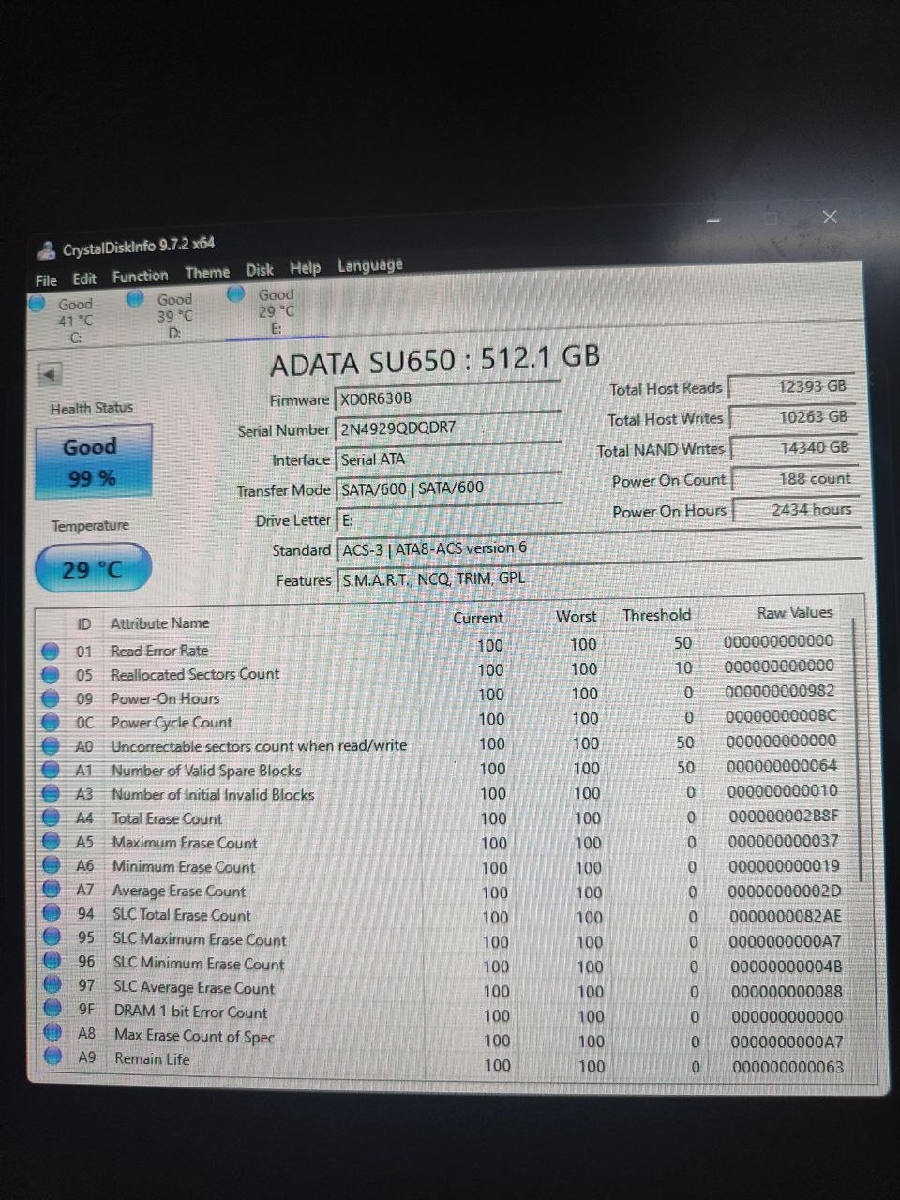Click Power On Count value 188 count
900x1200 pixels.
pos(794,479)
